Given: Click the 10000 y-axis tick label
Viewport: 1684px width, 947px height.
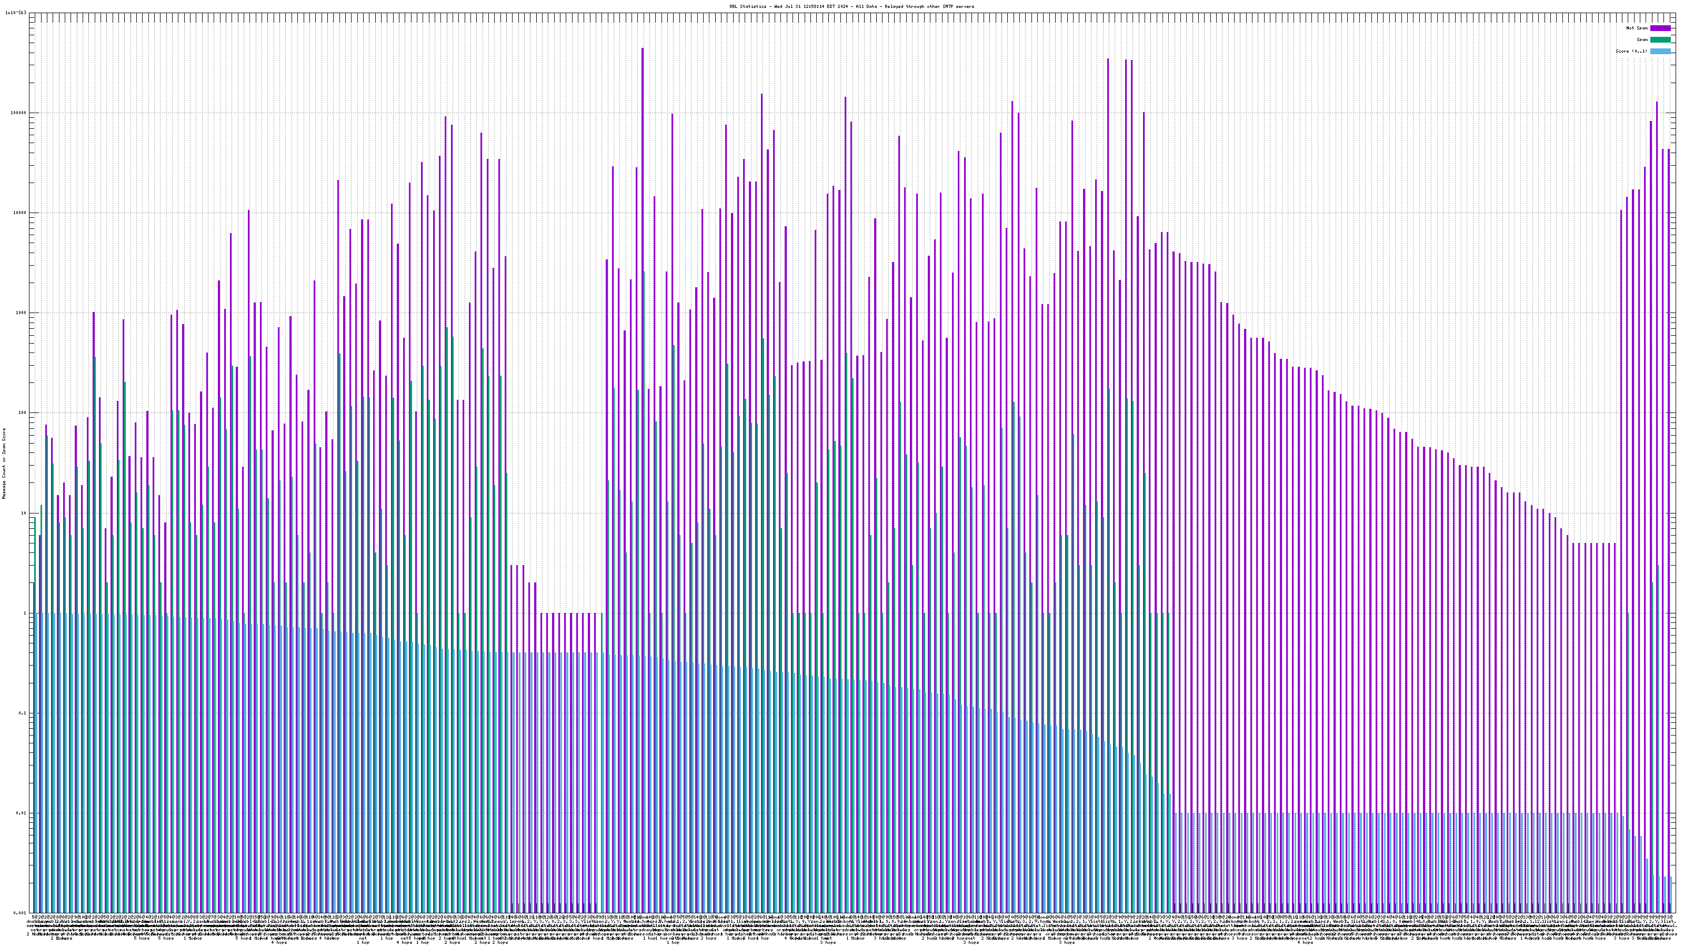Looking at the screenshot, I should tap(21, 213).
